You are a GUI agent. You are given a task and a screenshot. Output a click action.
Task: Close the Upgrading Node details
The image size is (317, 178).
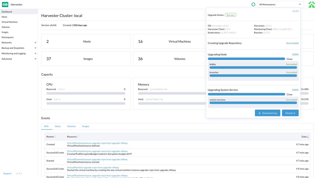point(290,59)
